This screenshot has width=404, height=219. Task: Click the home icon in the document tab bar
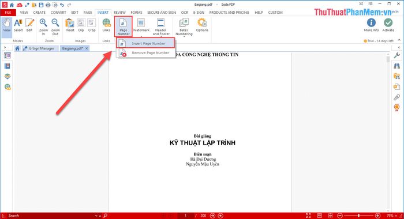pyautogui.click(x=17, y=48)
